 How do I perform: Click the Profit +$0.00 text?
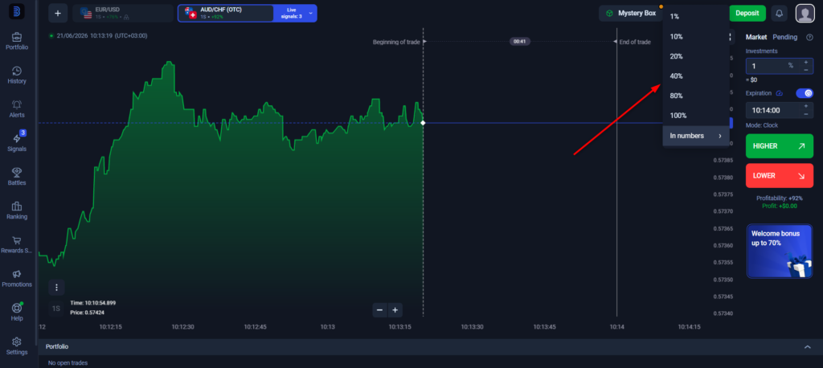pyautogui.click(x=780, y=206)
